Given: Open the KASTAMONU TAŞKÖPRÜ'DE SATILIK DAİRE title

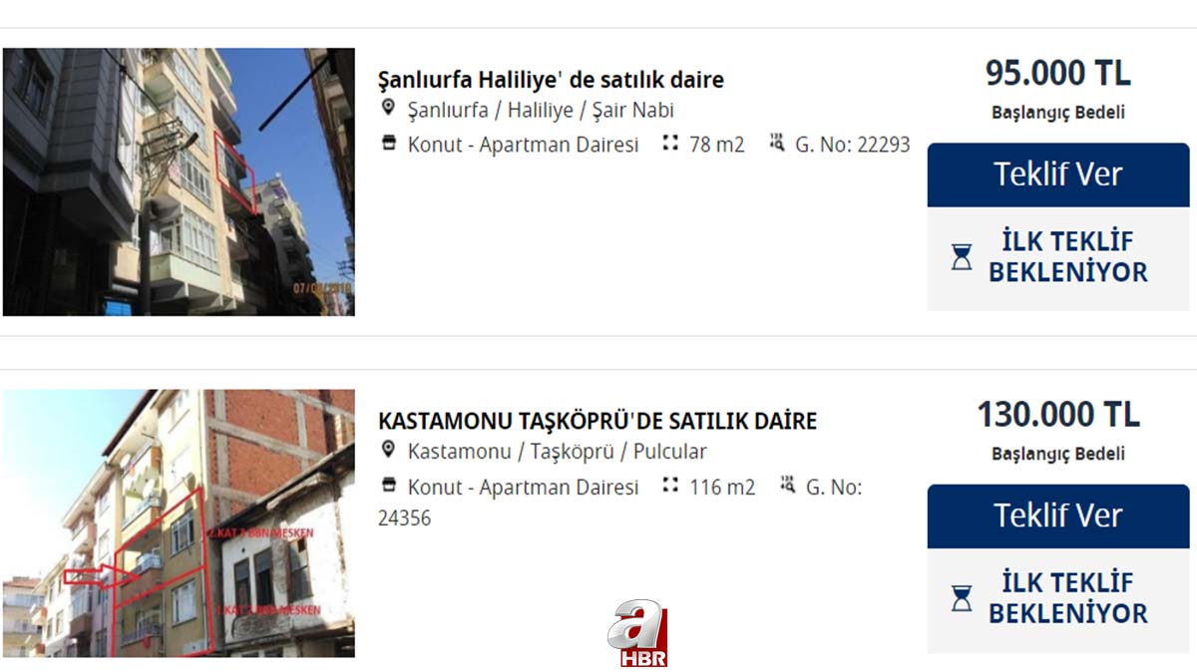Looking at the screenshot, I should tap(598, 421).
